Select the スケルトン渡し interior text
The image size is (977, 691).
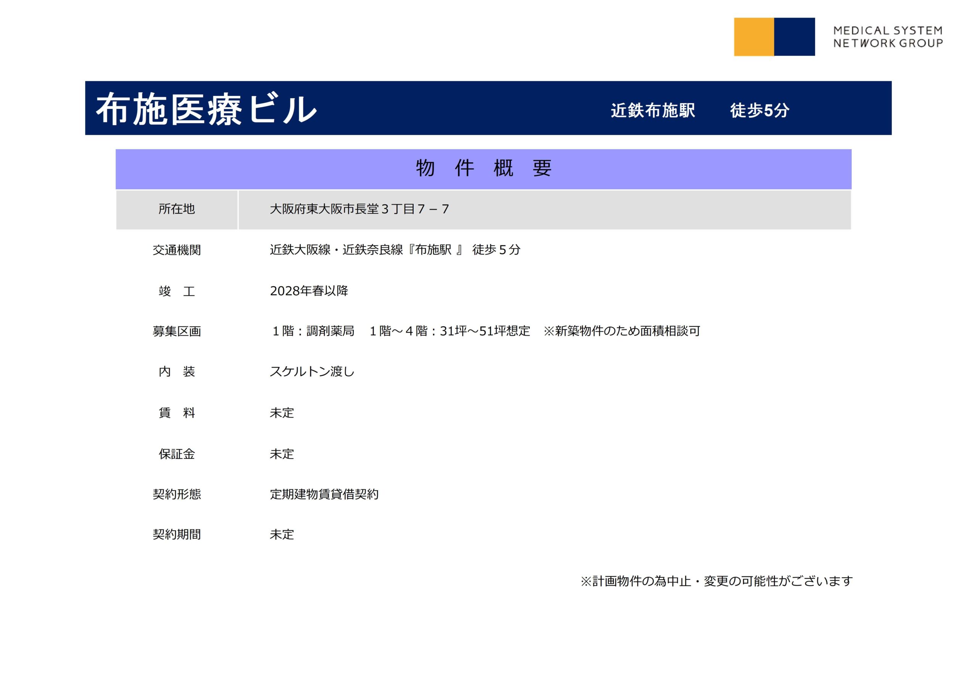(x=312, y=372)
